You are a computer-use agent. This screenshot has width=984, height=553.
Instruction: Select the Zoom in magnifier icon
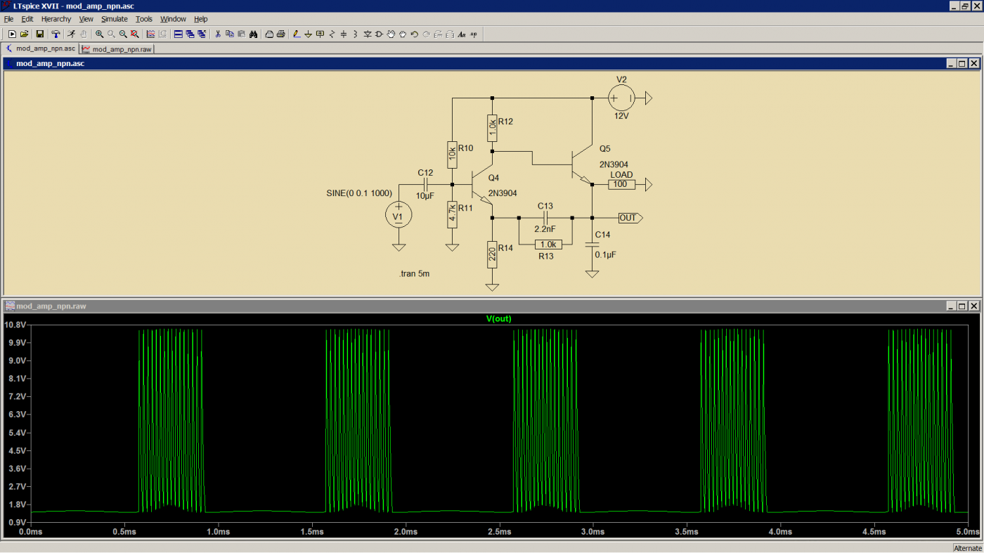99,34
